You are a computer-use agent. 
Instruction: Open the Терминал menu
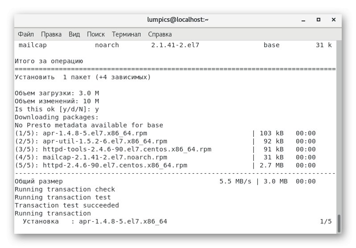click(x=126, y=34)
